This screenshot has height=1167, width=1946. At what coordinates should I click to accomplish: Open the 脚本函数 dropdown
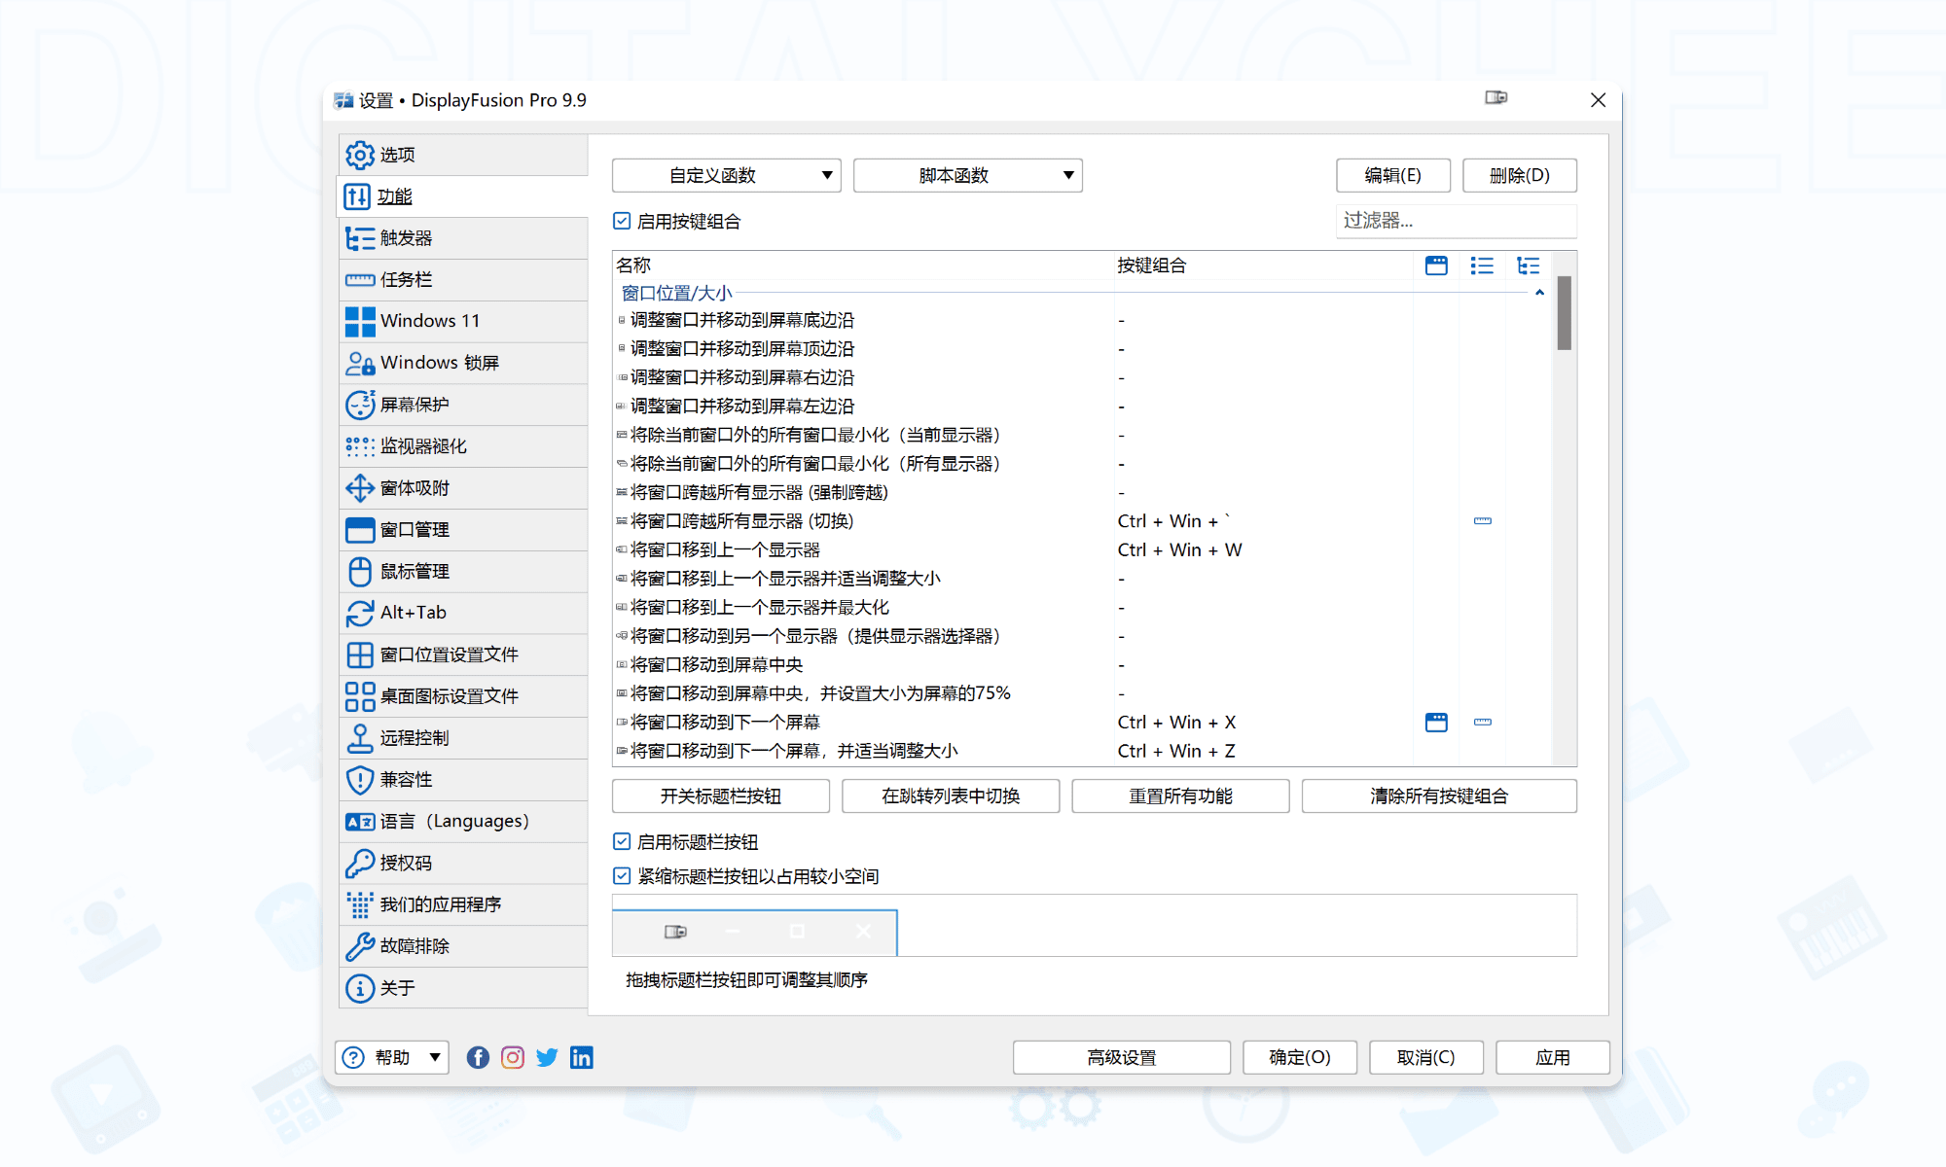click(x=966, y=175)
